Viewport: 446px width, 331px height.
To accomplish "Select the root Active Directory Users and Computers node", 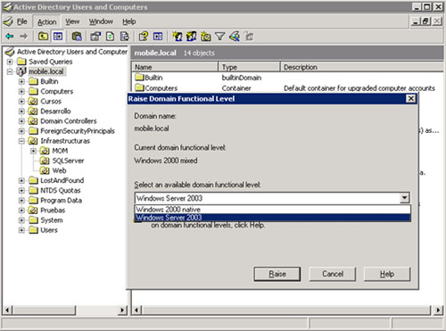I will [x=72, y=52].
